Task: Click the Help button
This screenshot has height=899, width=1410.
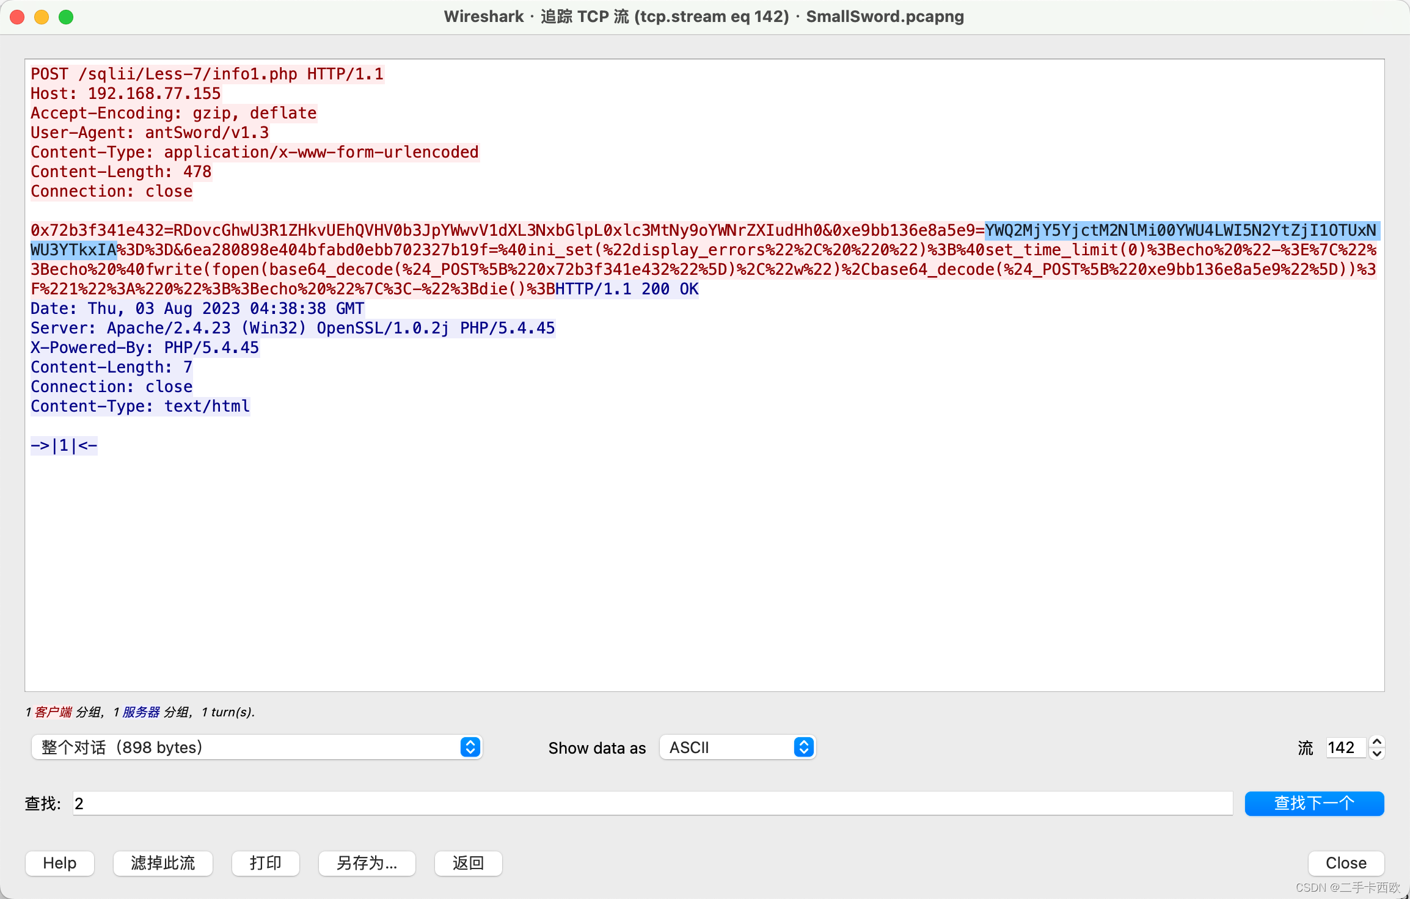Action: click(60, 863)
